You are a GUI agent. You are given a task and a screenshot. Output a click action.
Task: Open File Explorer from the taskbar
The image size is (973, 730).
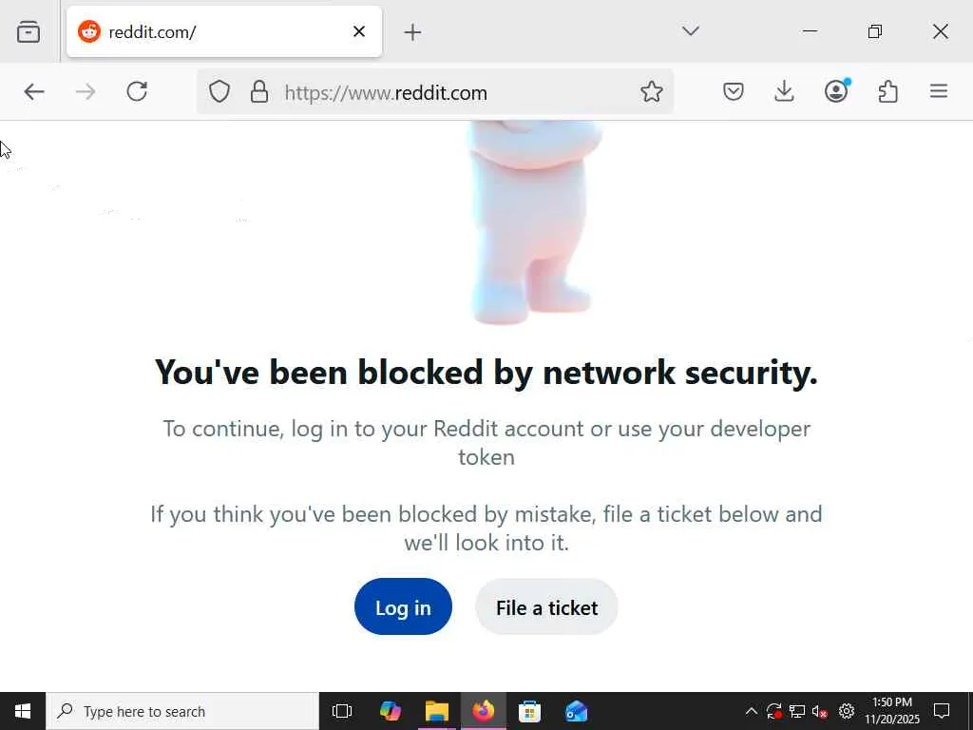pos(437,711)
